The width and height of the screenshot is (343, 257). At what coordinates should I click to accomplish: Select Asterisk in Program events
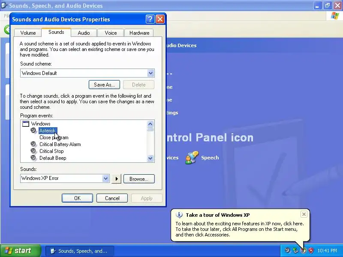(48, 131)
